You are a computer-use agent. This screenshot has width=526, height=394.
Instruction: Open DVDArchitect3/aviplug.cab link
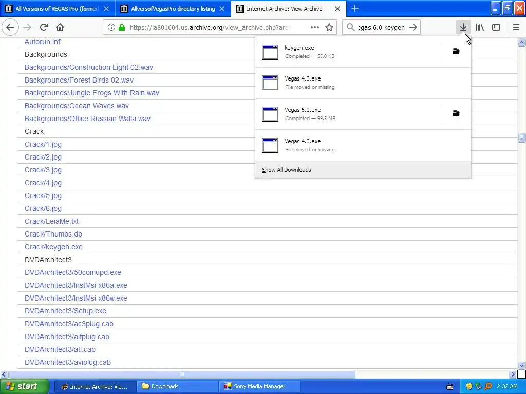coord(67,363)
